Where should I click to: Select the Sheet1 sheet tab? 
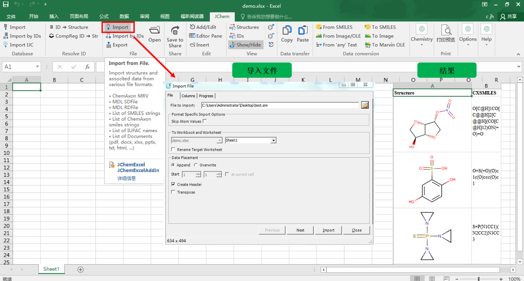pos(51,269)
